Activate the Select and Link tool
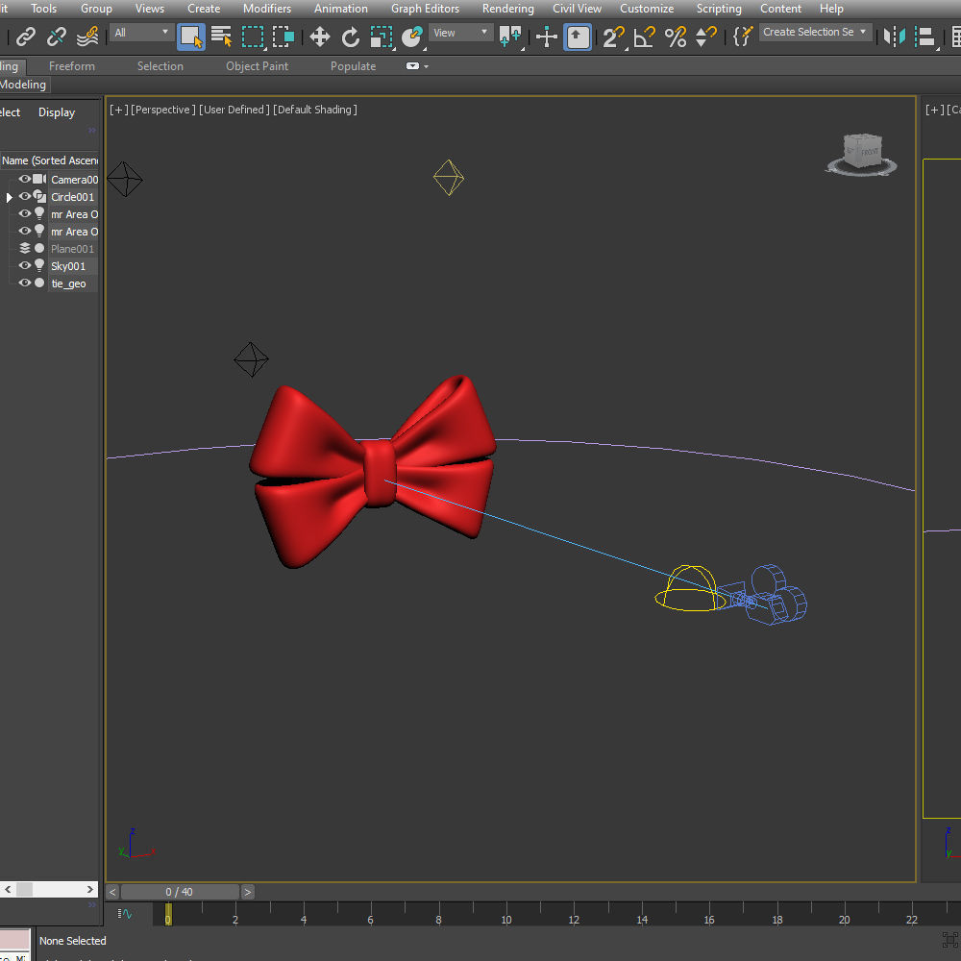Image resolution: width=961 pixels, height=961 pixels. (x=25, y=37)
